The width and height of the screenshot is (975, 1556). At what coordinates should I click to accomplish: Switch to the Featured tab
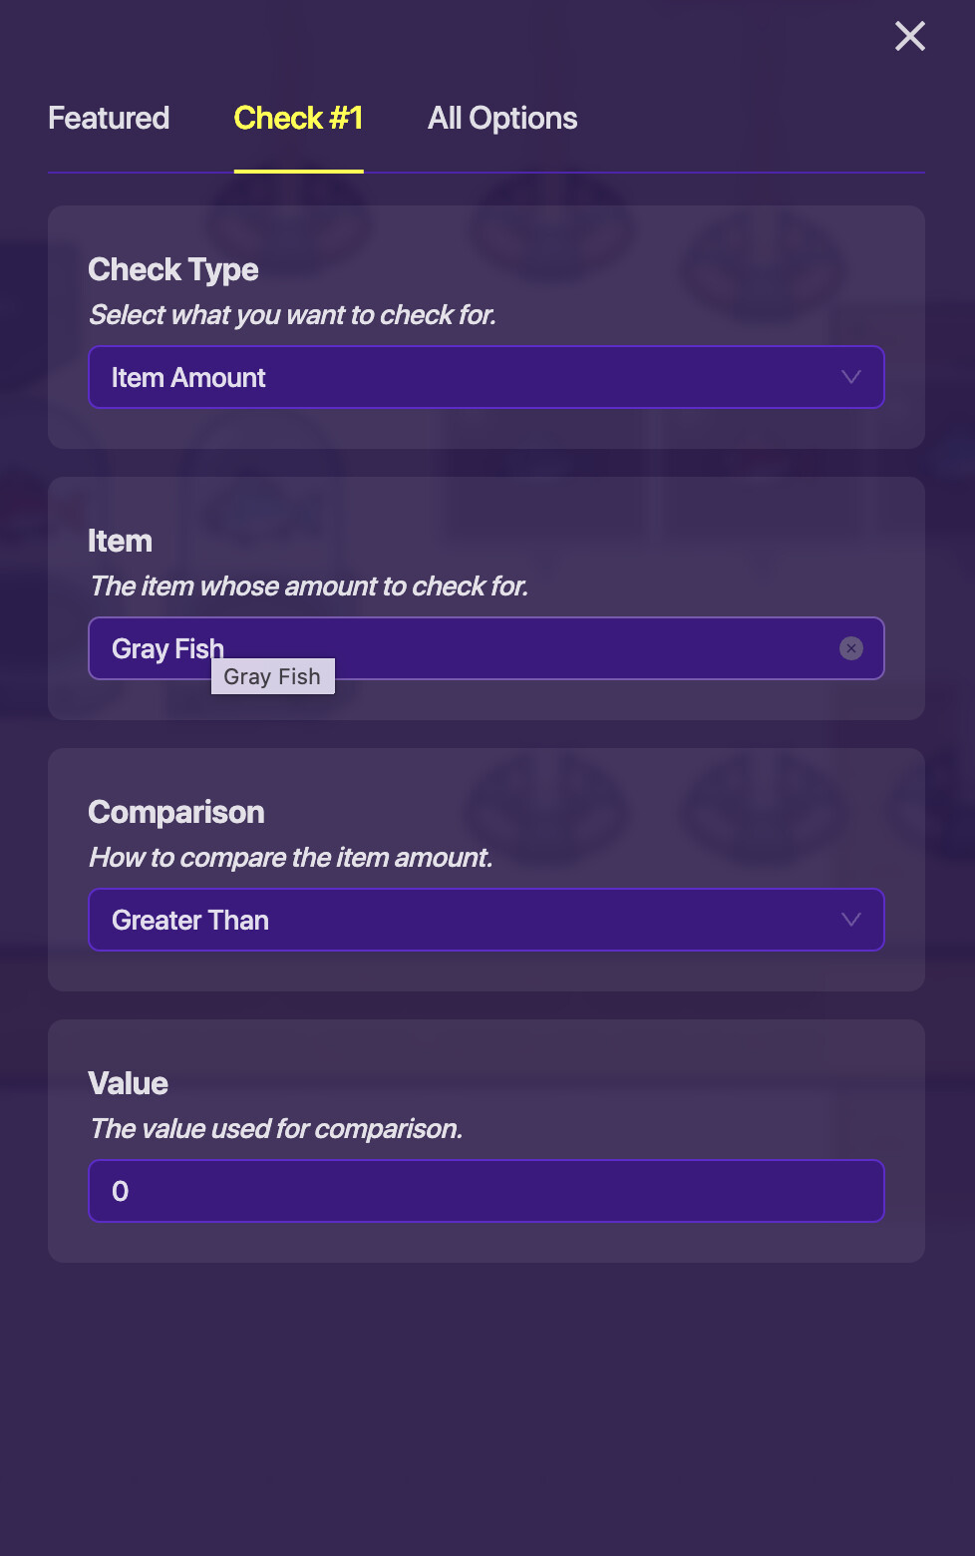pyautogui.click(x=109, y=119)
